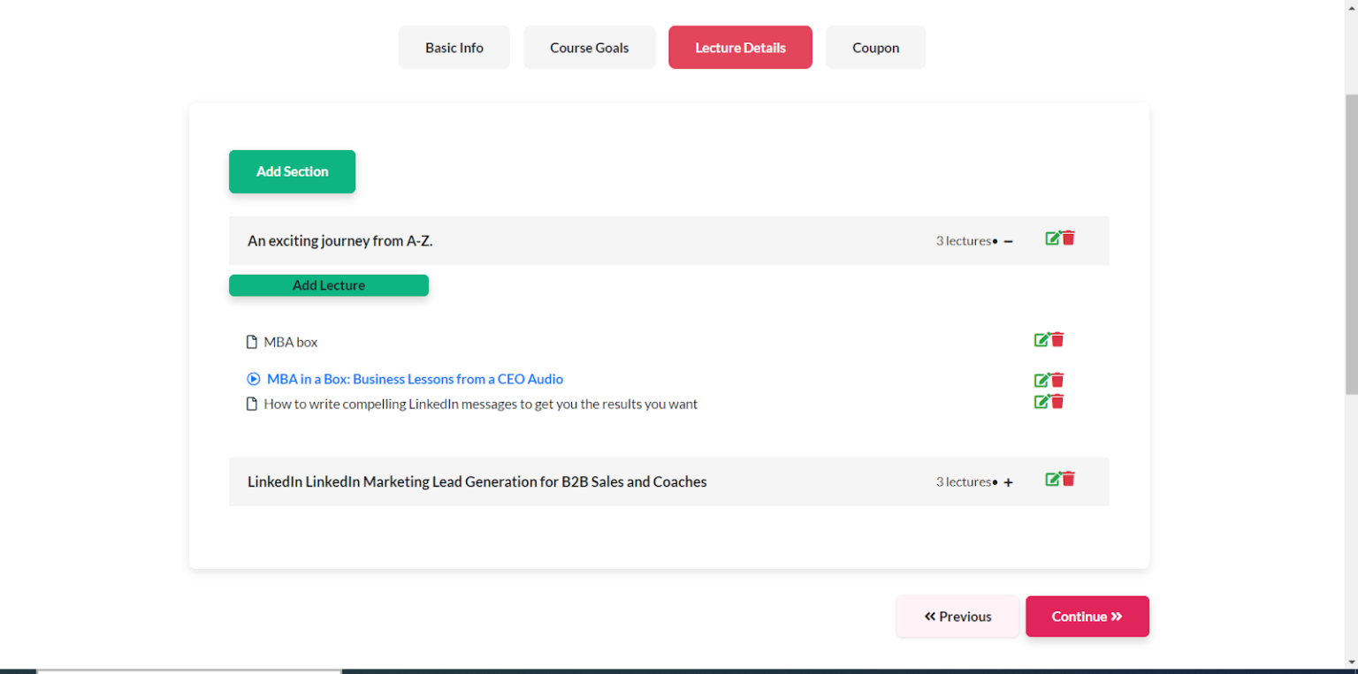Edit the "How to write compelling LinkedIn messages" lecture
Viewport: 1358px width, 674px height.
pos(1041,401)
